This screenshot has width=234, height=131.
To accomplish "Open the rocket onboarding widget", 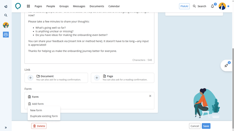I will pyautogui.click(x=226, y=65).
